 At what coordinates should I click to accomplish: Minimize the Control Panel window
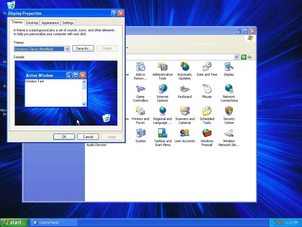(x=238, y=31)
